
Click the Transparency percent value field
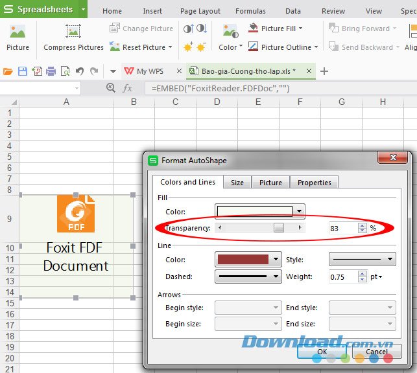343,228
